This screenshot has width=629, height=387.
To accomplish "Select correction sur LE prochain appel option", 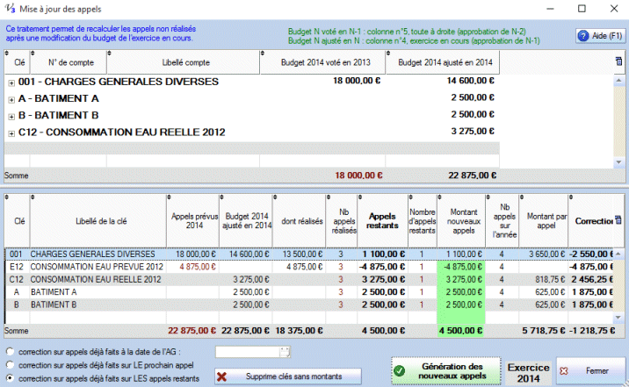I will click(x=10, y=365).
